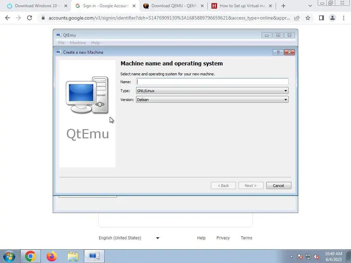Click the network tray icon
This screenshot has height=263, width=351.
coord(308,257)
